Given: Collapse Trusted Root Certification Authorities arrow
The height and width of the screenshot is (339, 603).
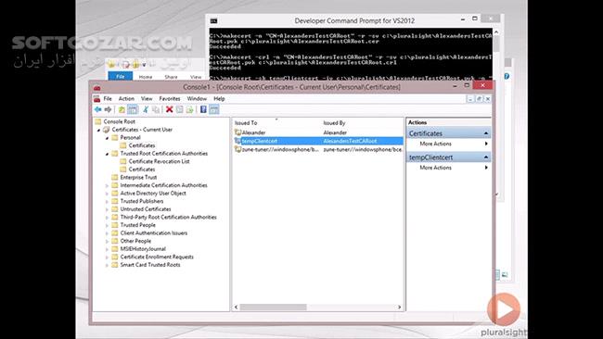Looking at the screenshot, I should pyautogui.click(x=108, y=154).
